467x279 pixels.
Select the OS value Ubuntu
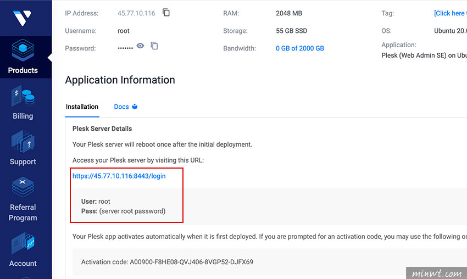coord(451,31)
